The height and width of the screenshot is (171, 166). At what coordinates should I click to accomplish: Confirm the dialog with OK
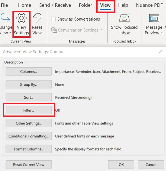pos(121,164)
